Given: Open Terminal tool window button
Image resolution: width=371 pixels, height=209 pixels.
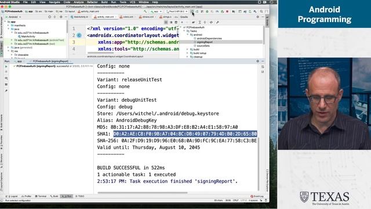Looking at the screenshot, I should coord(41,196).
